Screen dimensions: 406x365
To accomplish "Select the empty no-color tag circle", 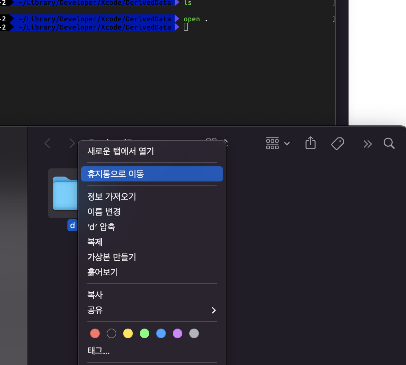I will pyautogui.click(x=111, y=333).
